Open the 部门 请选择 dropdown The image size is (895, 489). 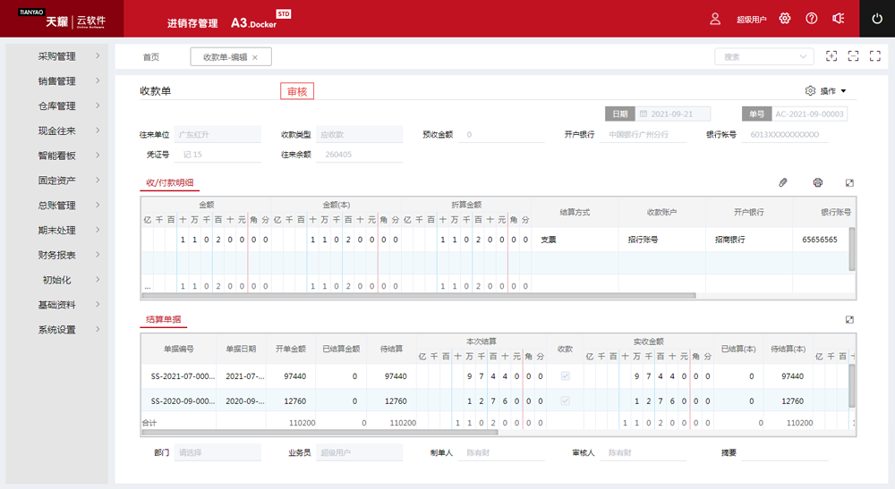pos(217,452)
